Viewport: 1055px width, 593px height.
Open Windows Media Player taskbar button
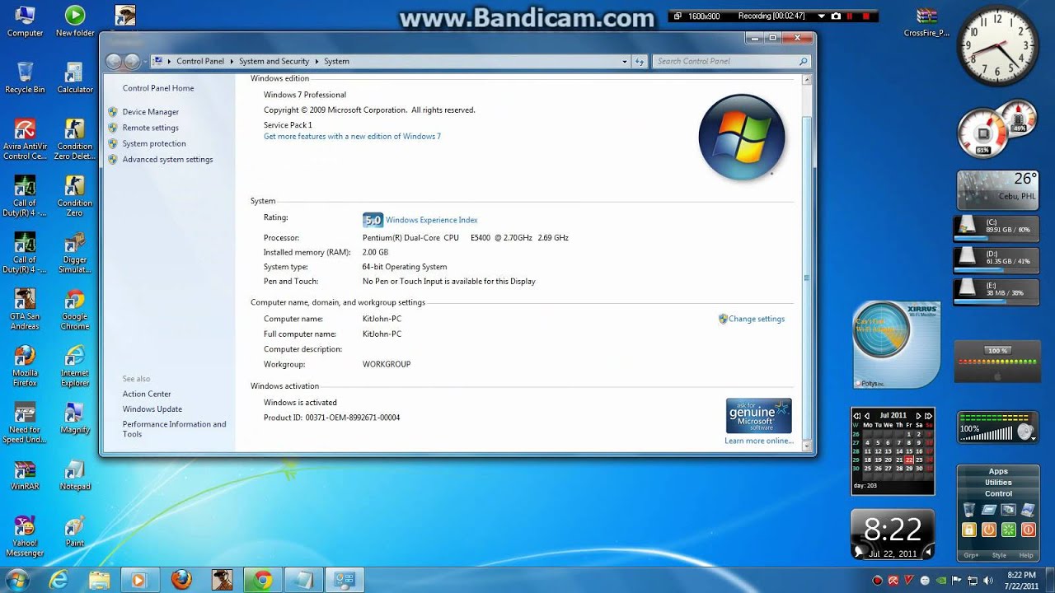139,580
